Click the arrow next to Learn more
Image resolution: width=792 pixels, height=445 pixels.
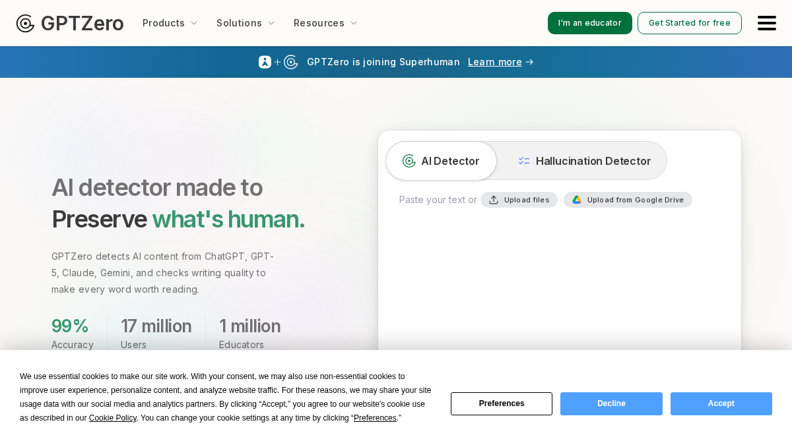pos(529,62)
